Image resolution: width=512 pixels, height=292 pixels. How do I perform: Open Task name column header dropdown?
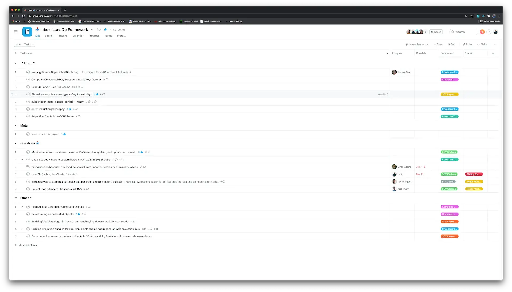point(387,53)
